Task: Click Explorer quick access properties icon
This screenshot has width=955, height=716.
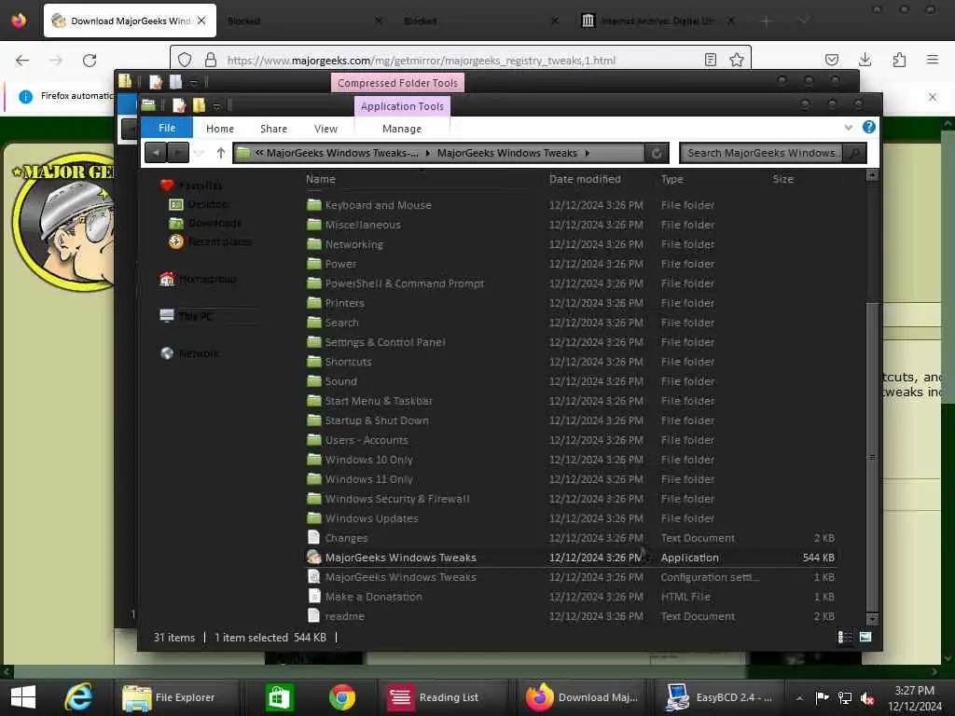Action: tap(178, 105)
